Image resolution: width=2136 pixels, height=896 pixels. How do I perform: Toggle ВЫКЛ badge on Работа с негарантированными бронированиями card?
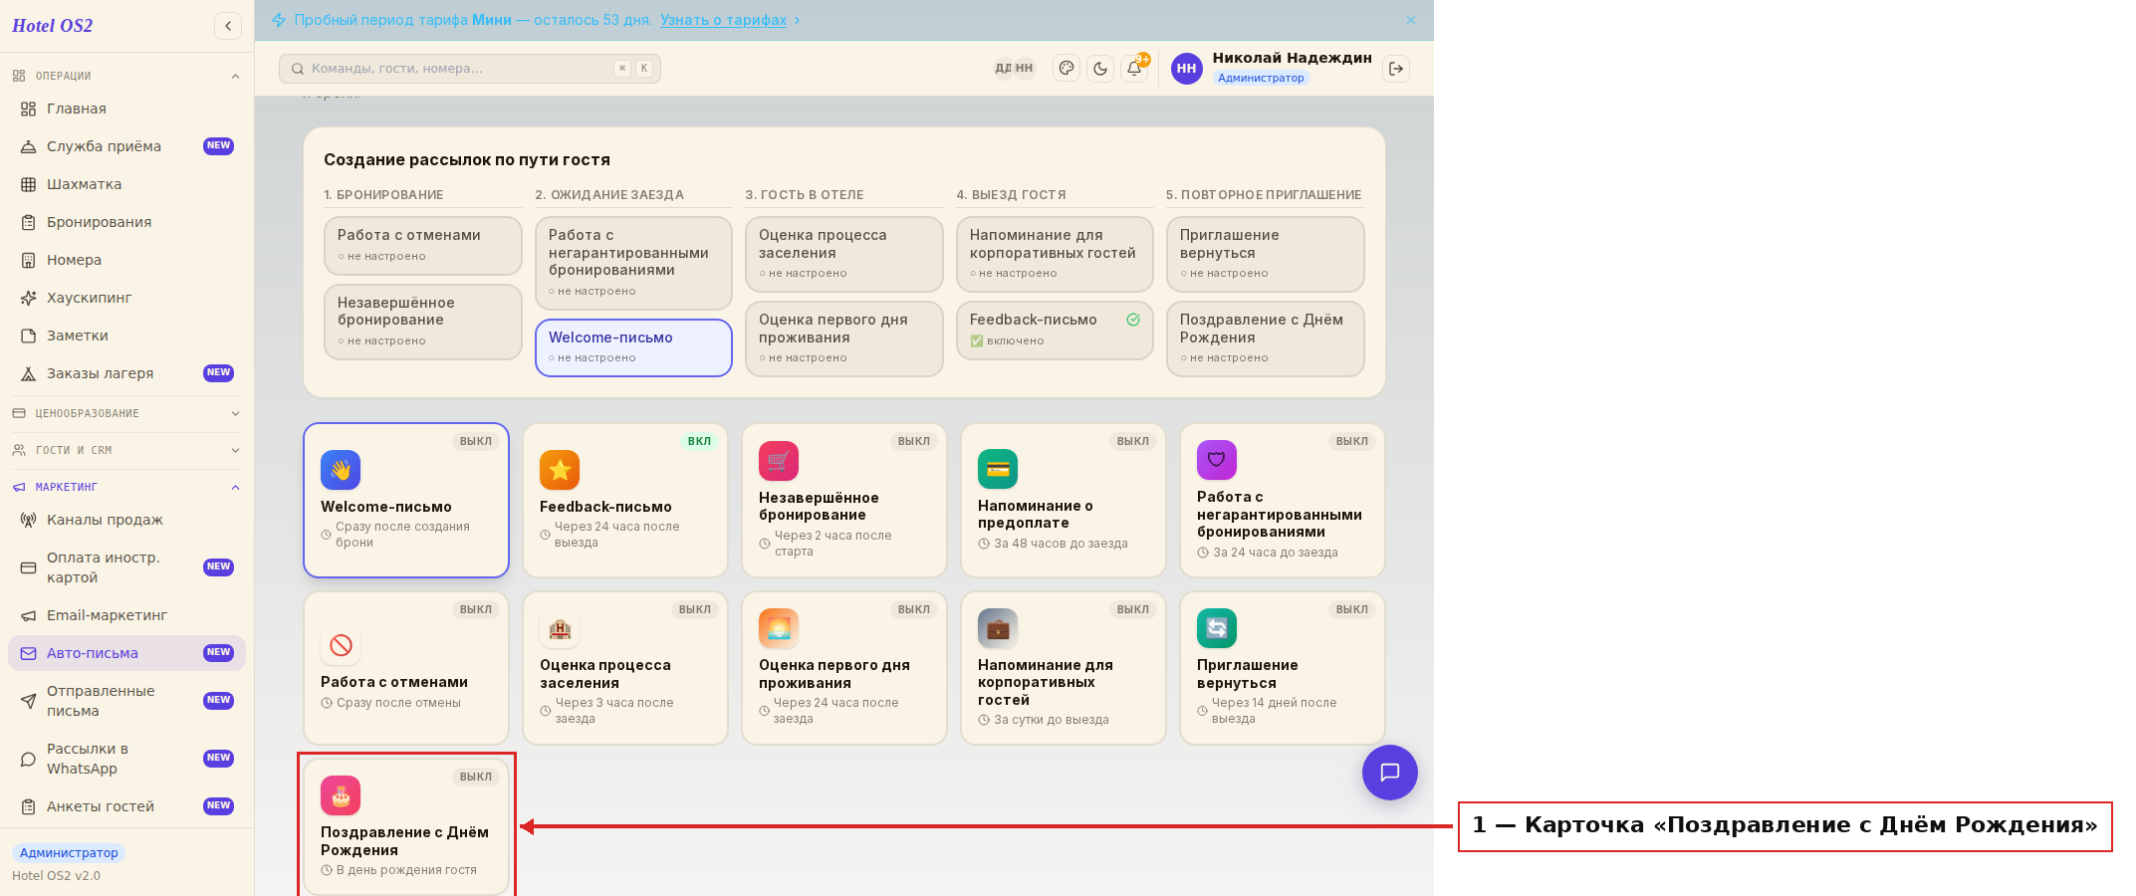(x=1352, y=441)
